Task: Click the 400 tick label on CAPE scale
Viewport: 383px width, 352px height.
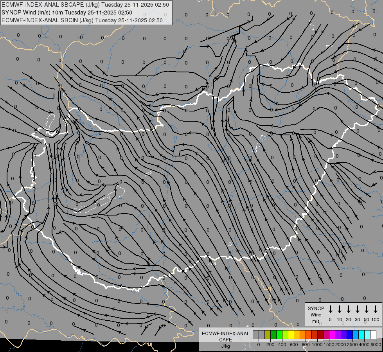Action: tap(282, 345)
